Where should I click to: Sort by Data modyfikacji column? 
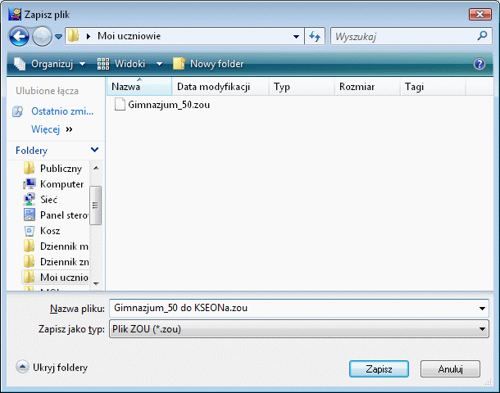click(220, 86)
